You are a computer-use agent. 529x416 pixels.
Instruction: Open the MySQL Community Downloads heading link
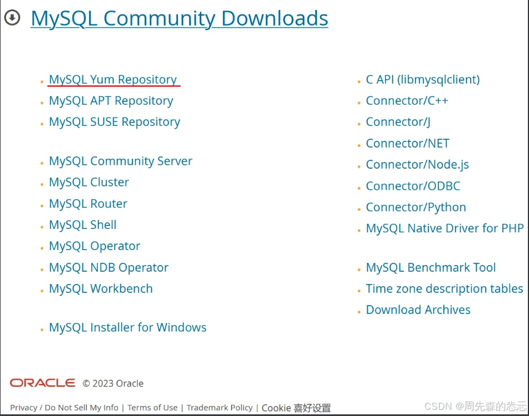pos(180,18)
